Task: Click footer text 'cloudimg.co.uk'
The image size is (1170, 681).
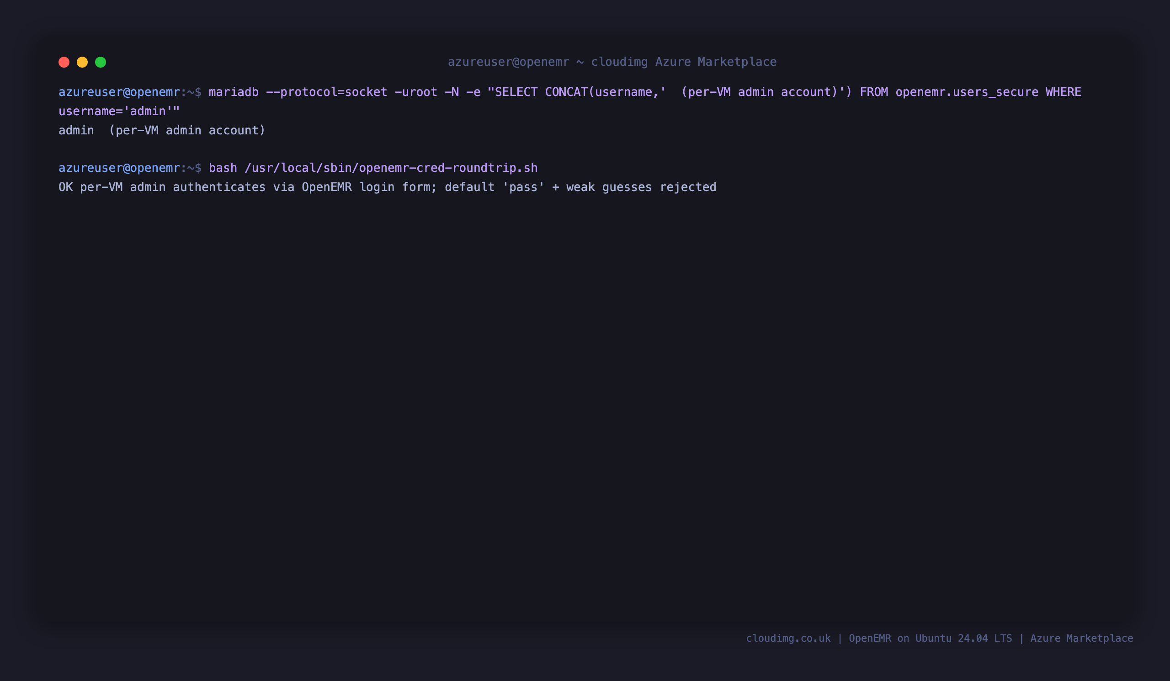Action: tap(788, 638)
